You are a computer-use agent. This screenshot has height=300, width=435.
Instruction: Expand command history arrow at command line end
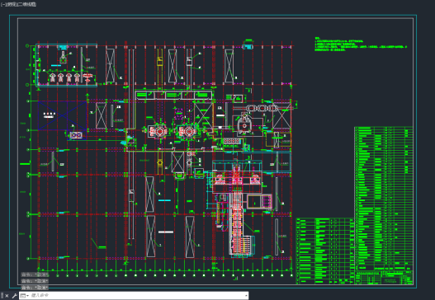[x=246, y=296]
